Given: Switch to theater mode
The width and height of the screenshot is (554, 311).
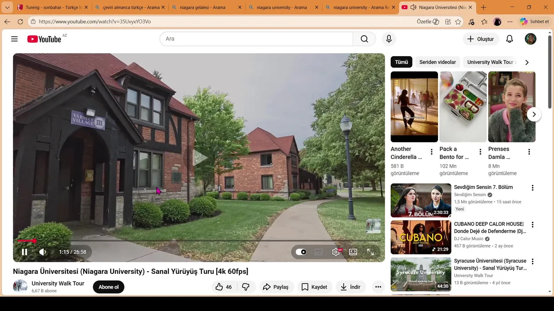Looking at the screenshot, I should pos(353,252).
